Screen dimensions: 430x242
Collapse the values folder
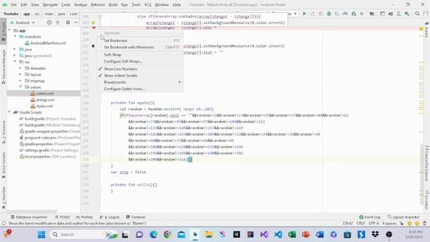tap(21, 87)
